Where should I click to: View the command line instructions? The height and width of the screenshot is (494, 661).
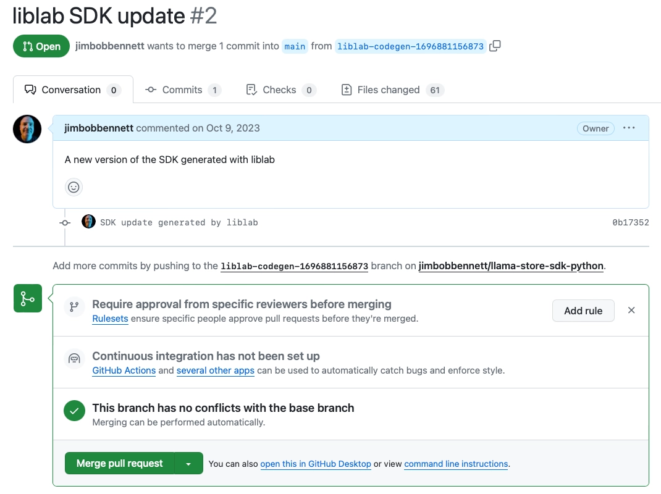(x=456, y=464)
